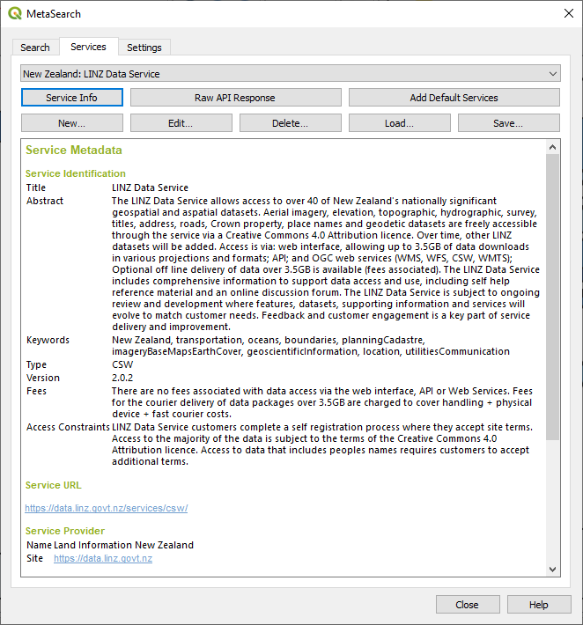Go to the Settings tab
The width and height of the screenshot is (583, 625).
tap(144, 48)
